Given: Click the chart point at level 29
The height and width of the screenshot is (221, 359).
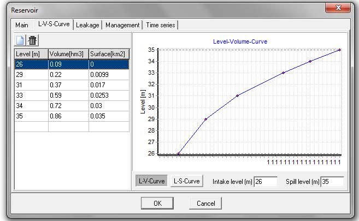Looking at the screenshot, I should coord(205,119).
